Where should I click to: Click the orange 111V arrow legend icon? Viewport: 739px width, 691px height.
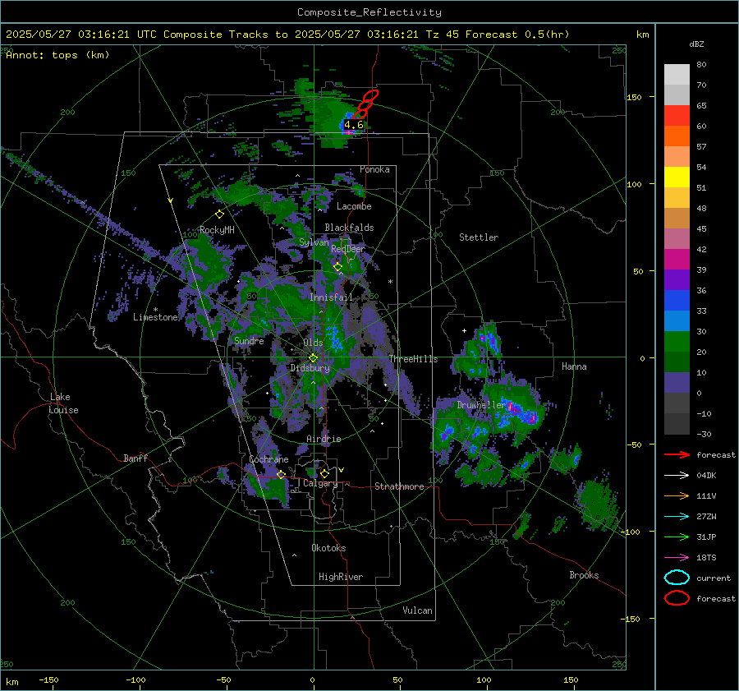point(677,495)
